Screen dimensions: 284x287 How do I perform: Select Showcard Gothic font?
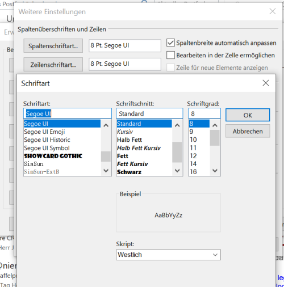(62, 156)
